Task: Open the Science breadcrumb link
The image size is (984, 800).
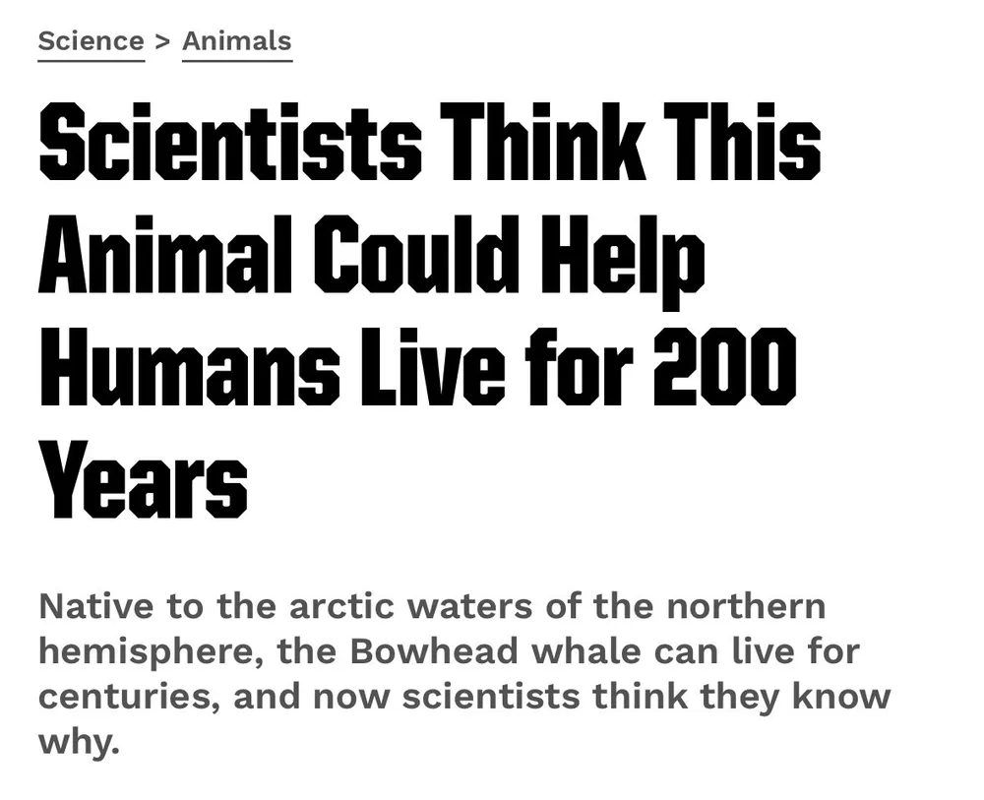Action: pos(91,41)
